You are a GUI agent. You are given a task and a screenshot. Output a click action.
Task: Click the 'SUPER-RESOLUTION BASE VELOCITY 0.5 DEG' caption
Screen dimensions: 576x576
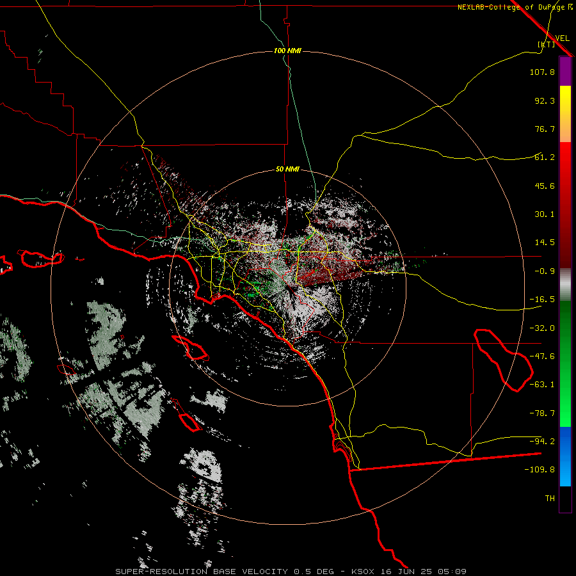pyautogui.click(x=225, y=572)
